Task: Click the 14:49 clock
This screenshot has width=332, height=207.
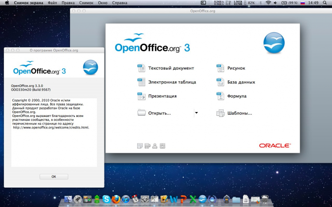Action: point(313,3)
